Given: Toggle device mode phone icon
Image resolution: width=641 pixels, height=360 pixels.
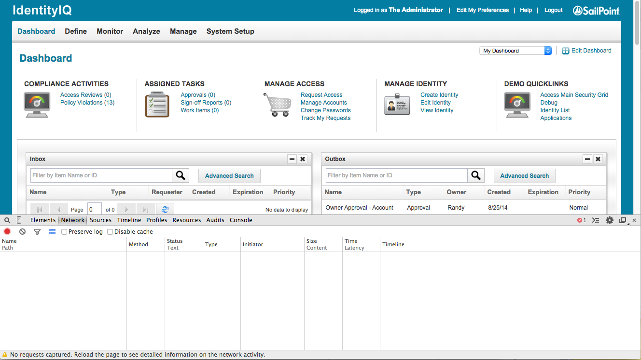Looking at the screenshot, I should tap(19, 220).
